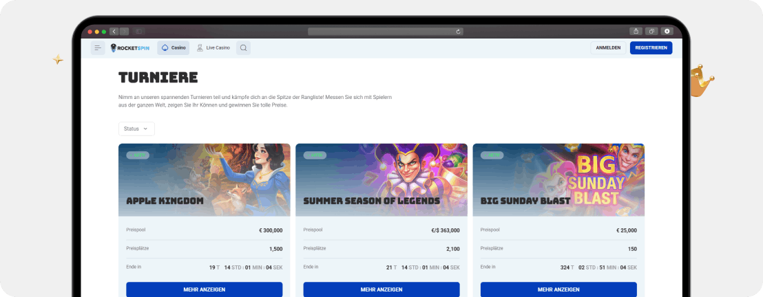Click the active status badge on Big Sunday Blast
The width and height of the screenshot is (763, 297).
(492, 155)
